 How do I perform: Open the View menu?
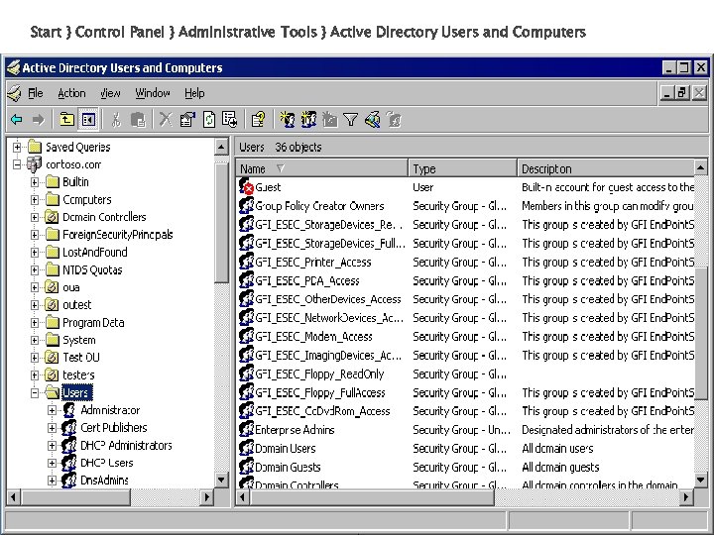(x=110, y=93)
